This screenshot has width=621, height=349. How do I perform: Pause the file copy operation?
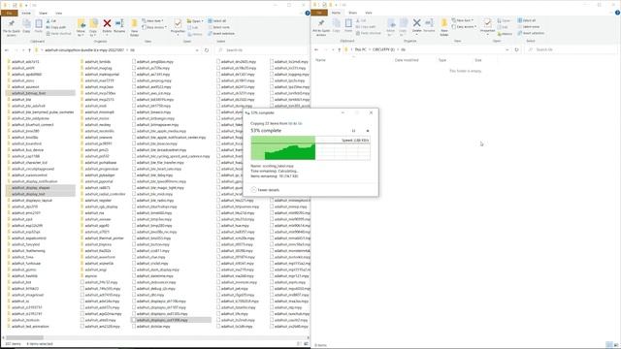tap(353, 131)
